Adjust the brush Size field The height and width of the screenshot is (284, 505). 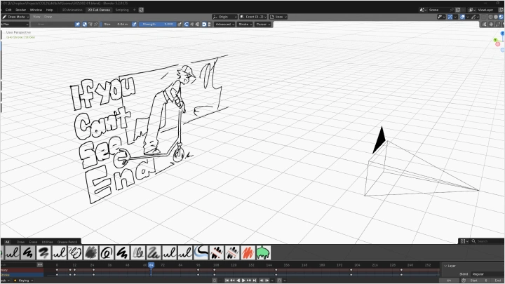116,24
